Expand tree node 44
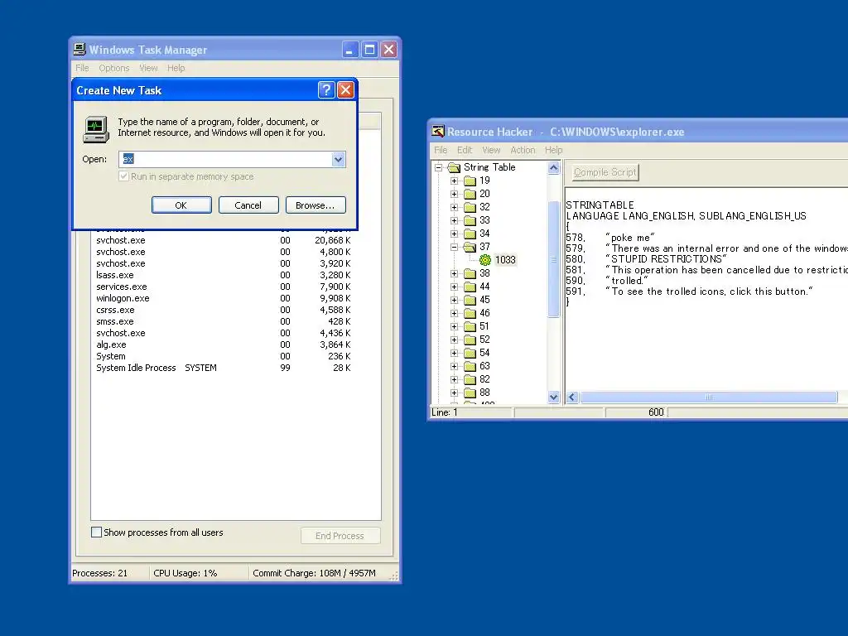The width and height of the screenshot is (848, 636). pyautogui.click(x=455, y=287)
